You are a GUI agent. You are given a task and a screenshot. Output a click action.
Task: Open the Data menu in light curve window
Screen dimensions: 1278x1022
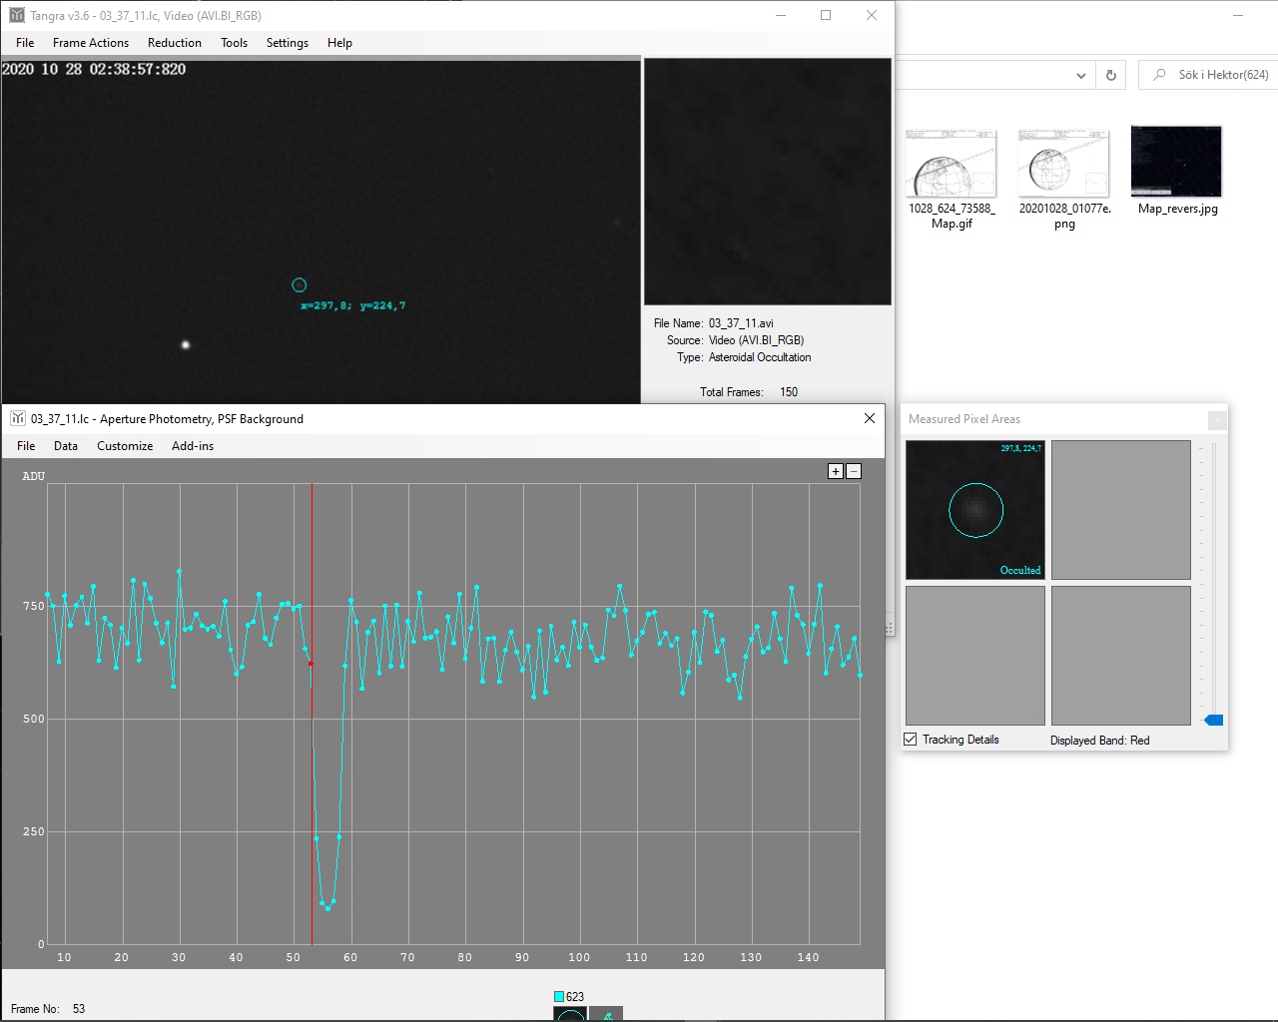66,446
